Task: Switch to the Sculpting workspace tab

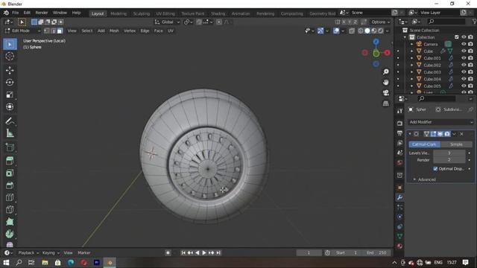Action: pyautogui.click(x=142, y=13)
